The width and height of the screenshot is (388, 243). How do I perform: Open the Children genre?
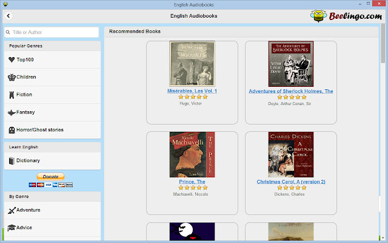coord(53,77)
